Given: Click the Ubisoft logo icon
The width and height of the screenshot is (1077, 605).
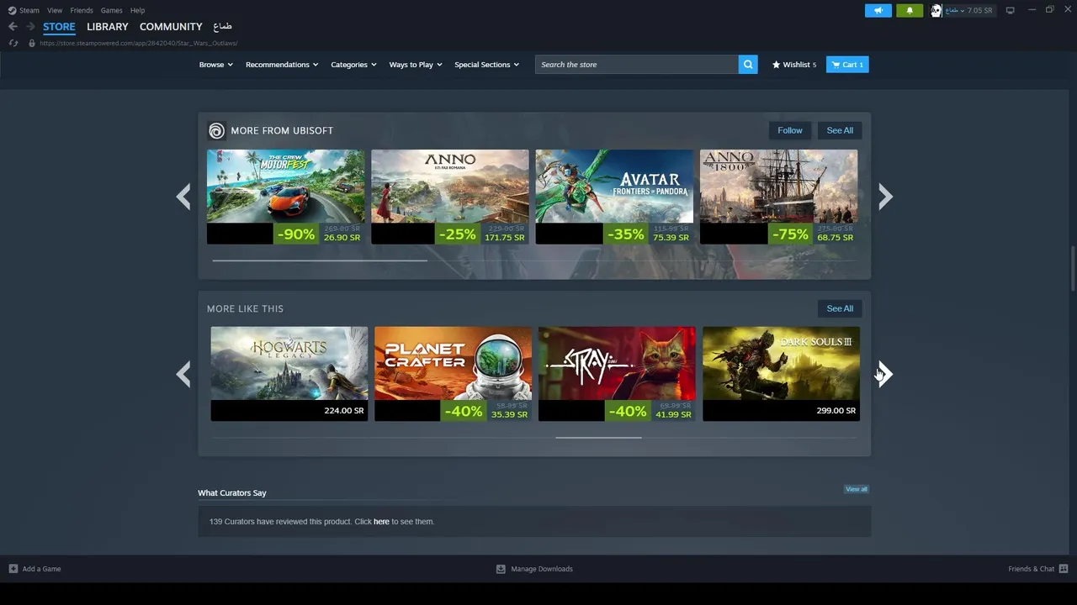Looking at the screenshot, I should click(216, 130).
